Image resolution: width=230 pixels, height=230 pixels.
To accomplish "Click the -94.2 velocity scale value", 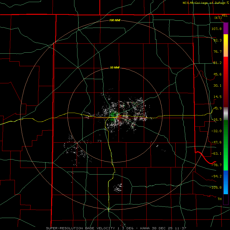I will [216, 176].
